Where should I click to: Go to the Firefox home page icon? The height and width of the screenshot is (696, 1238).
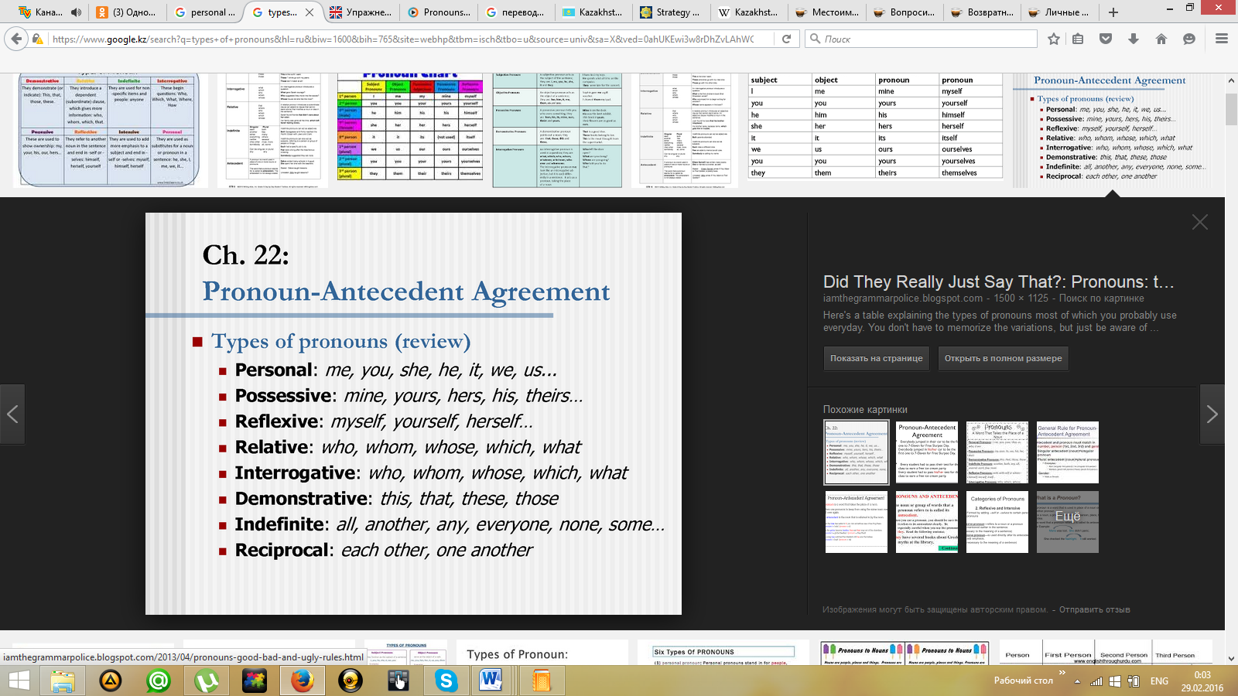(x=1161, y=39)
